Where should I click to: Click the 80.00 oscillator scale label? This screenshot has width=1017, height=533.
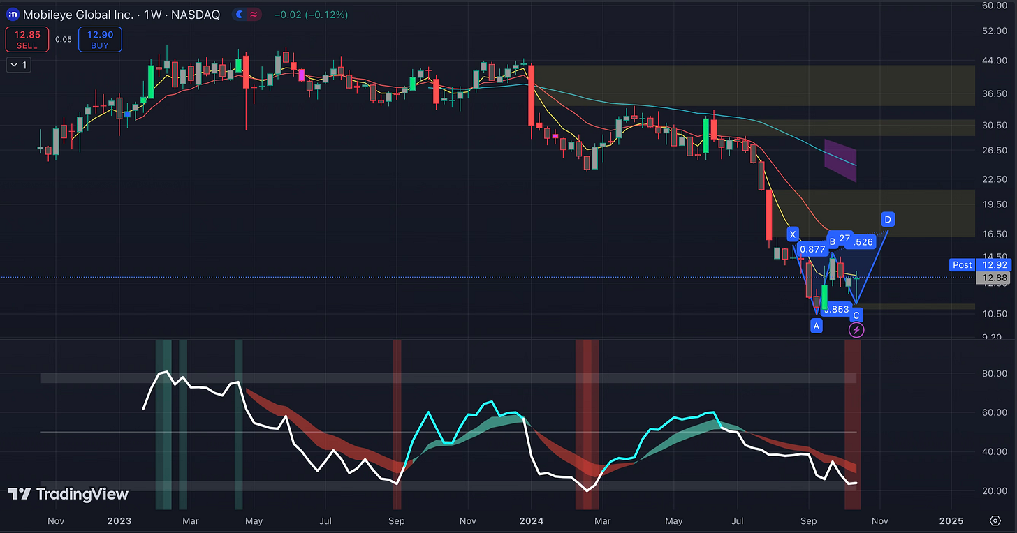click(x=993, y=373)
